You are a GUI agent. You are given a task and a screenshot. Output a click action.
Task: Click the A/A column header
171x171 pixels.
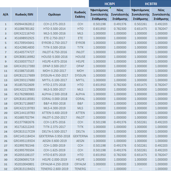pos(5,14)
